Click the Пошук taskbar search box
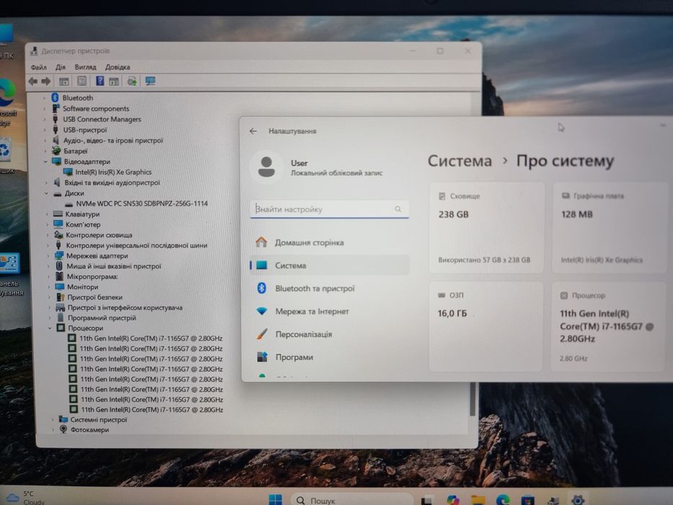 (352, 500)
